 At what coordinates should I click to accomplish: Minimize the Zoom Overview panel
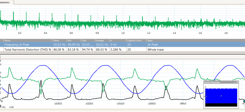(234, 82)
